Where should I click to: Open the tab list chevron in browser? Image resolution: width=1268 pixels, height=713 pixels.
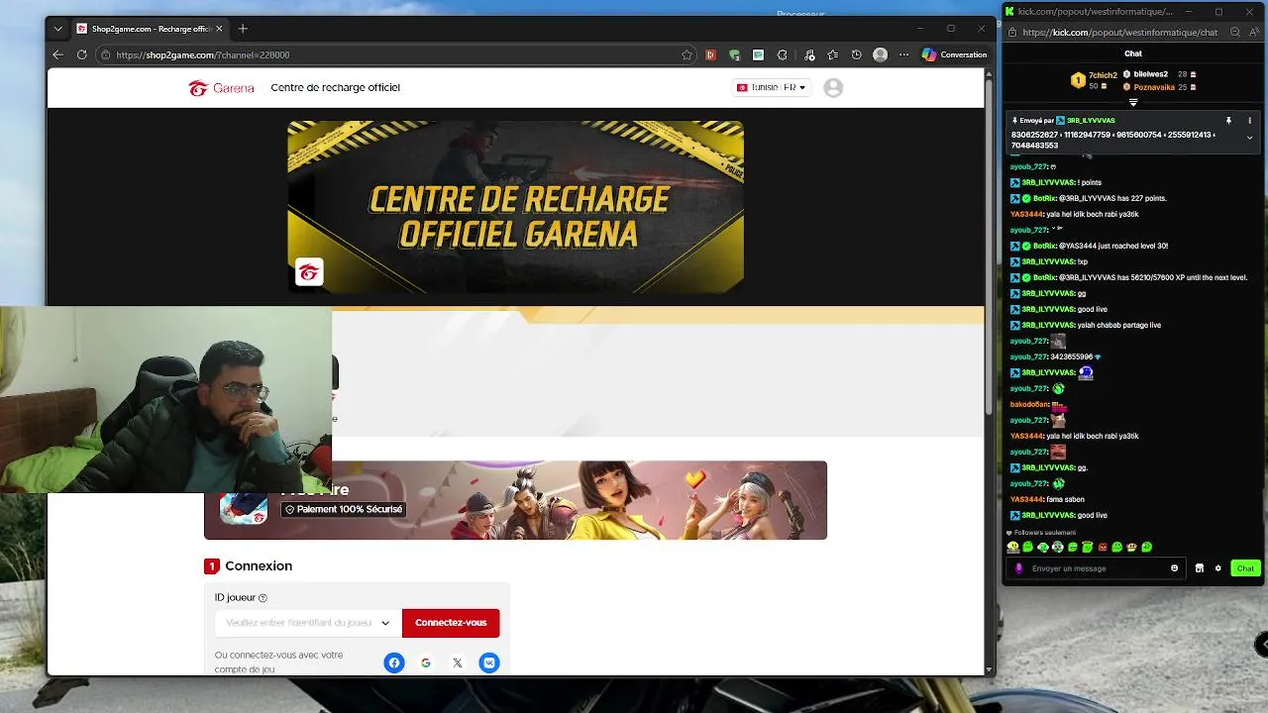pos(58,29)
